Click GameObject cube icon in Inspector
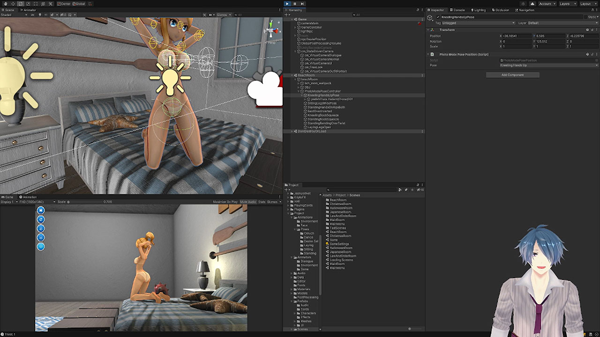The image size is (600, 337). [x=430, y=18]
